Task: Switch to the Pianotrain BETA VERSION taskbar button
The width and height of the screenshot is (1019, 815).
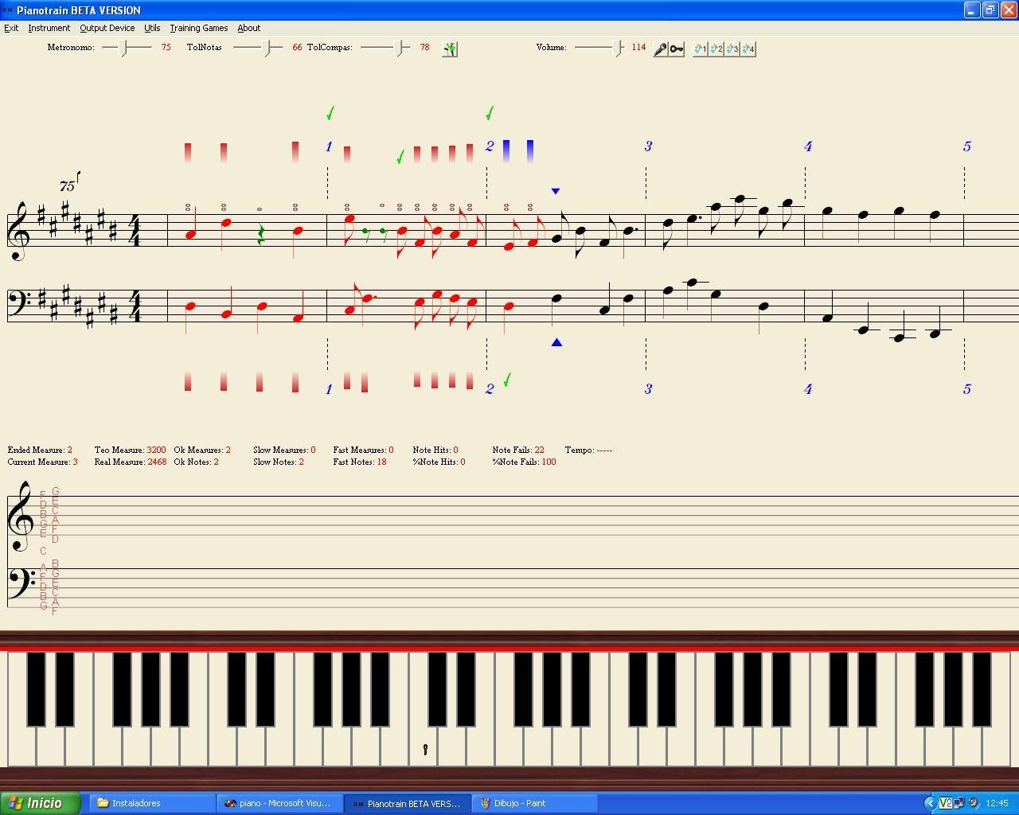Action: (x=408, y=803)
